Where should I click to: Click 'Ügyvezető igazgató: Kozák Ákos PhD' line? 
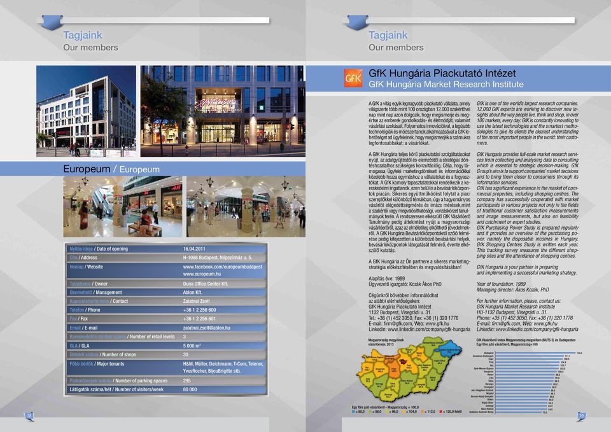click(x=405, y=284)
